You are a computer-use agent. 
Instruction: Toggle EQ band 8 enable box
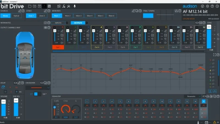[145, 101]
